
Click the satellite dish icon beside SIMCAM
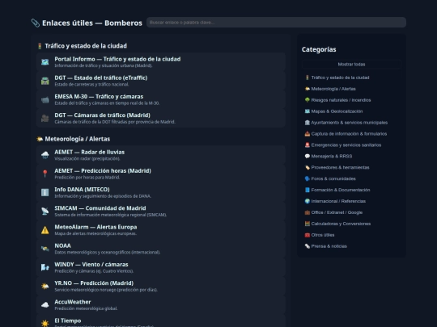click(x=45, y=211)
